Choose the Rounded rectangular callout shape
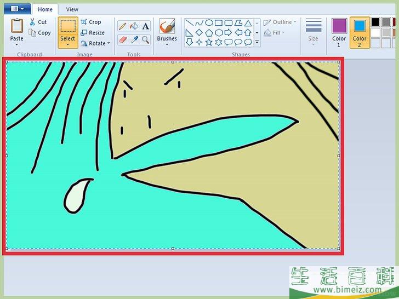 [x=228, y=42]
